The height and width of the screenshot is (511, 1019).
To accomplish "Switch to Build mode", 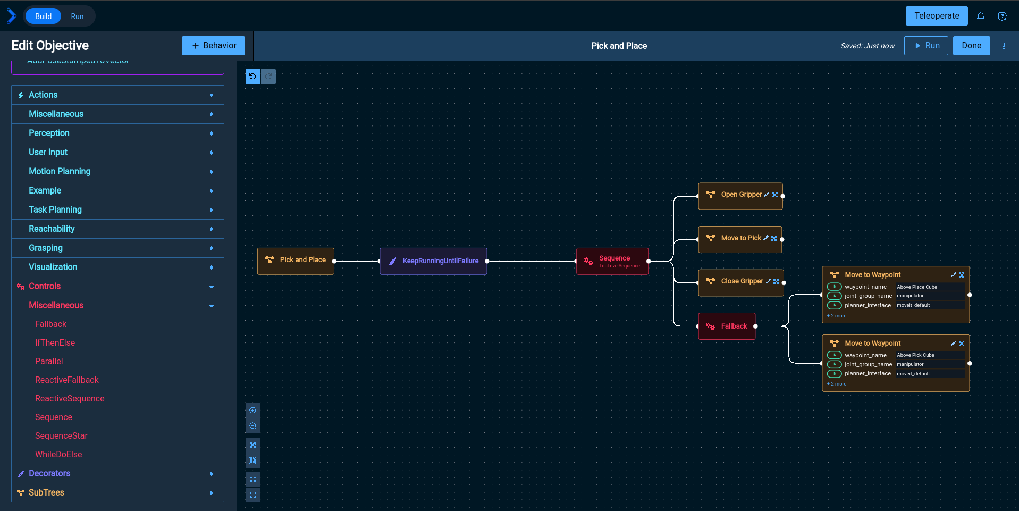I will tap(43, 16).
